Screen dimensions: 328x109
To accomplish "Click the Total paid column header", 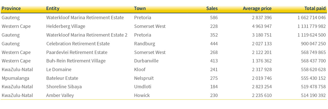I will coord(315,8).
